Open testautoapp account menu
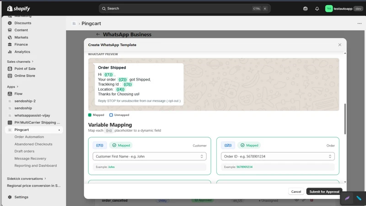This screenshot has height=206, width=366. (344, 9)
